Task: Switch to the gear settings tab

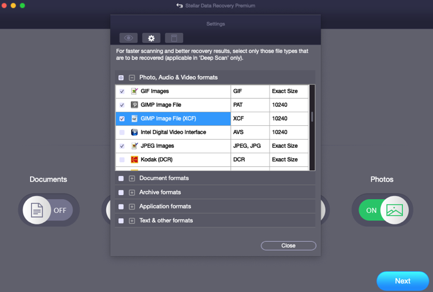Action: click(x=151, y=38)
